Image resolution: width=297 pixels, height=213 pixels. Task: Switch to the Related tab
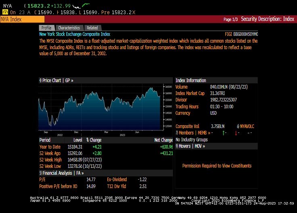[x=92, y=28]
